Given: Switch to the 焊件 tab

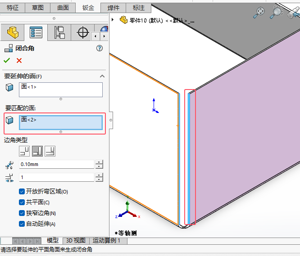Looking at the screenshot, I should click(113, 8).
